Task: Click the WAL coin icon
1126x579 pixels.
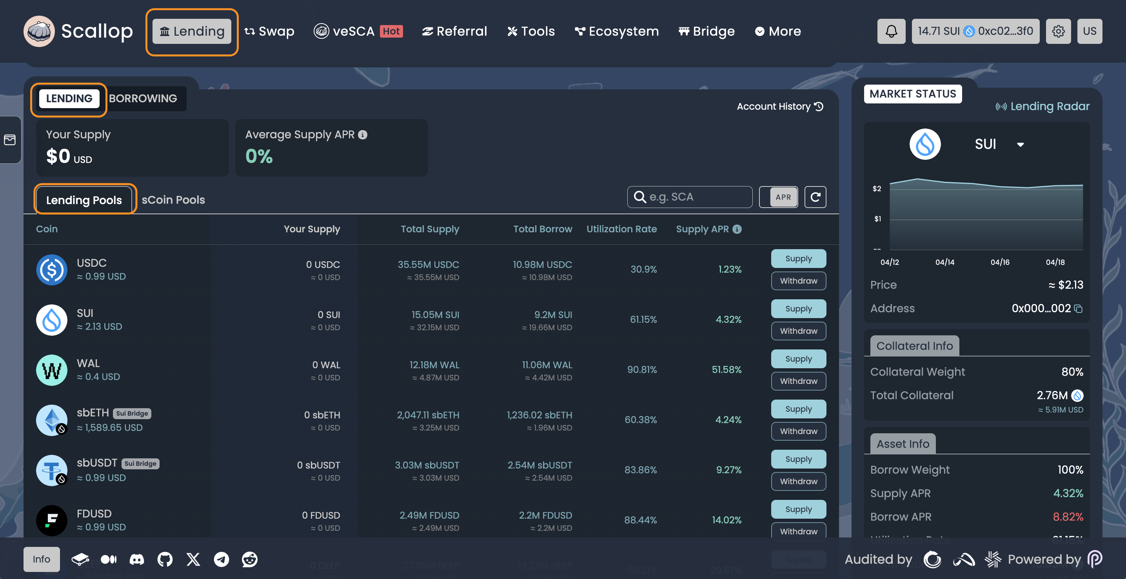Action: click(52, 370)
